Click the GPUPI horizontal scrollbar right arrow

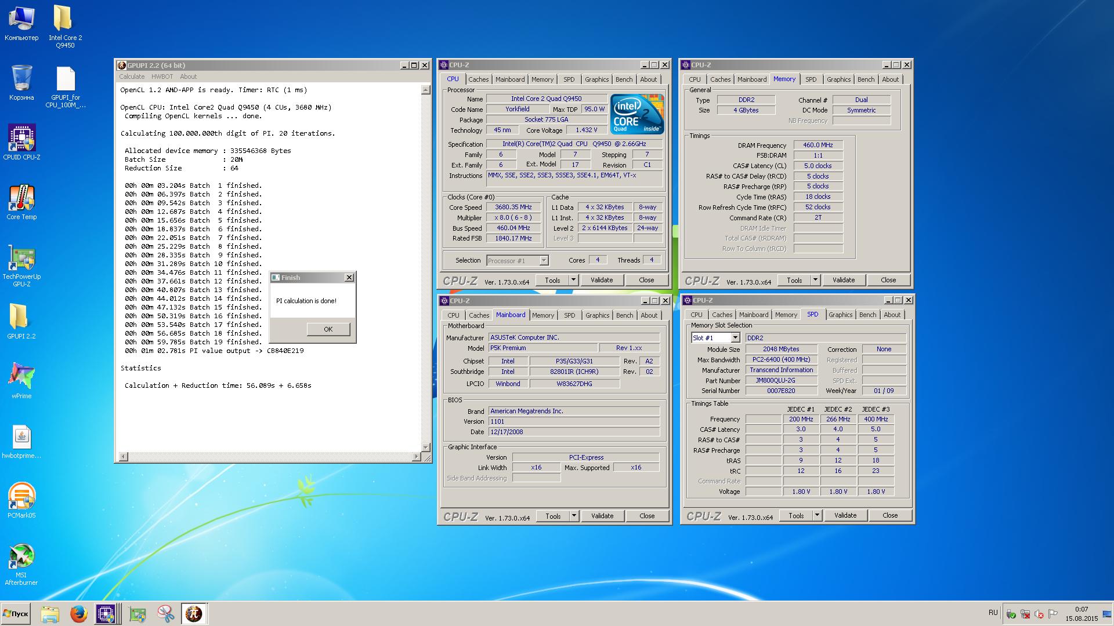click(417, 457)
